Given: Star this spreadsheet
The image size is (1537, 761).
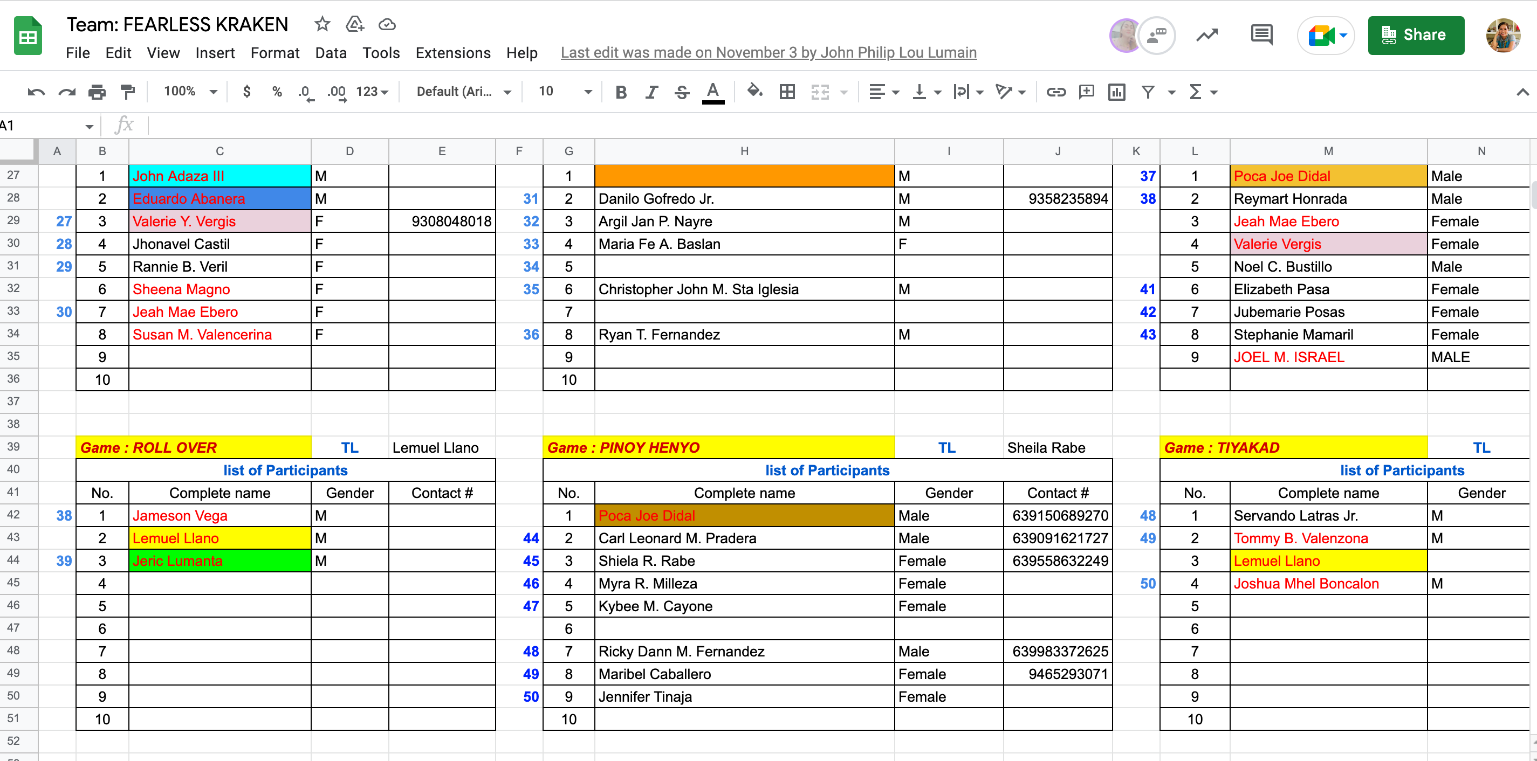Looking at the screenshot, I should point(322,24).
